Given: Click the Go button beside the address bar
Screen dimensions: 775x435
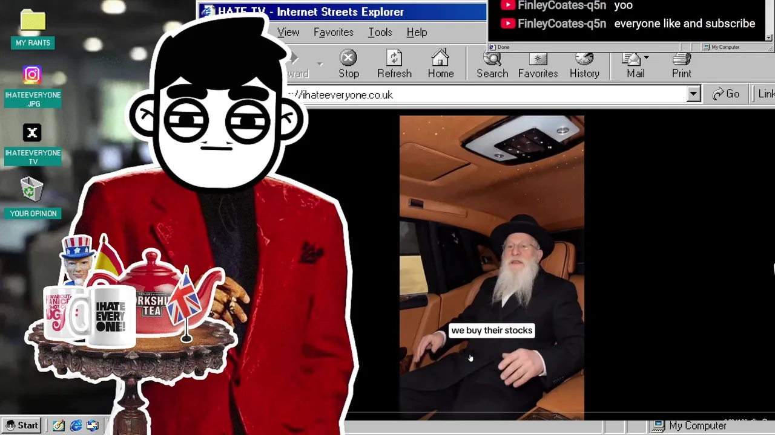Looking at the screenshot, I should tap(726, 94).
